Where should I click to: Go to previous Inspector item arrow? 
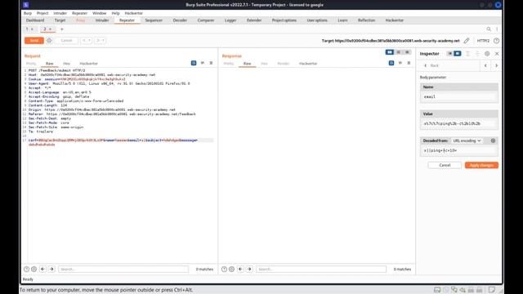(485, 65)
